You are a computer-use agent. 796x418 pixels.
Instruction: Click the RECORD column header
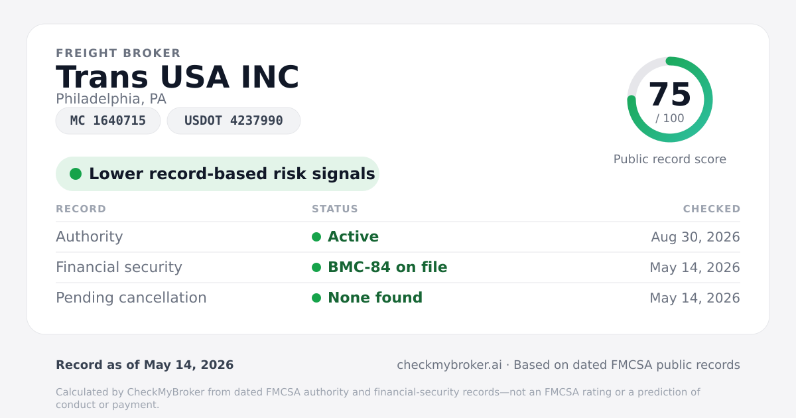pyautogui.click(x=81, y=209)
